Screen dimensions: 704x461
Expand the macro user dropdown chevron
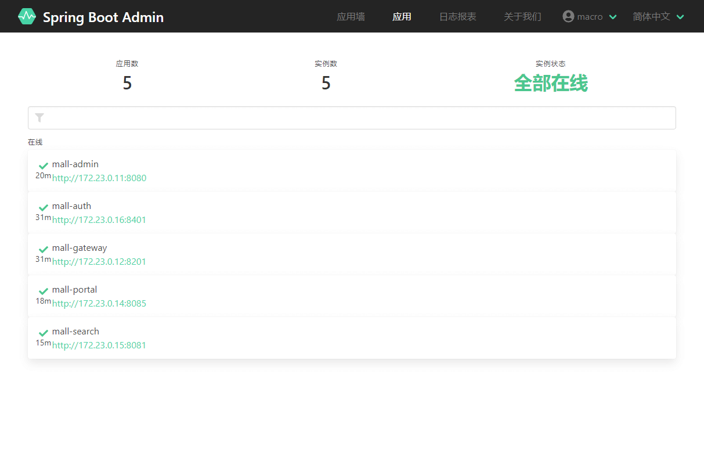[x=612, y=17]
